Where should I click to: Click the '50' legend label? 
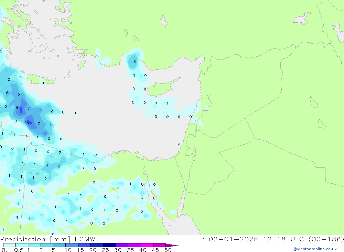coord(168,250)
